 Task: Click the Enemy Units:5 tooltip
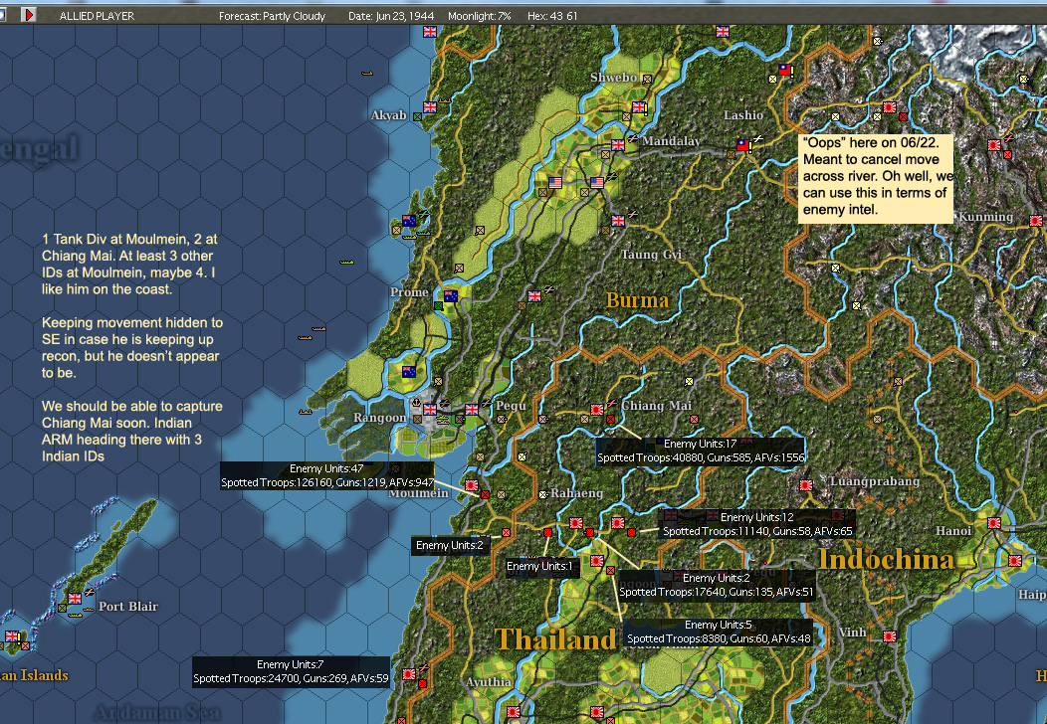(719, 632)
